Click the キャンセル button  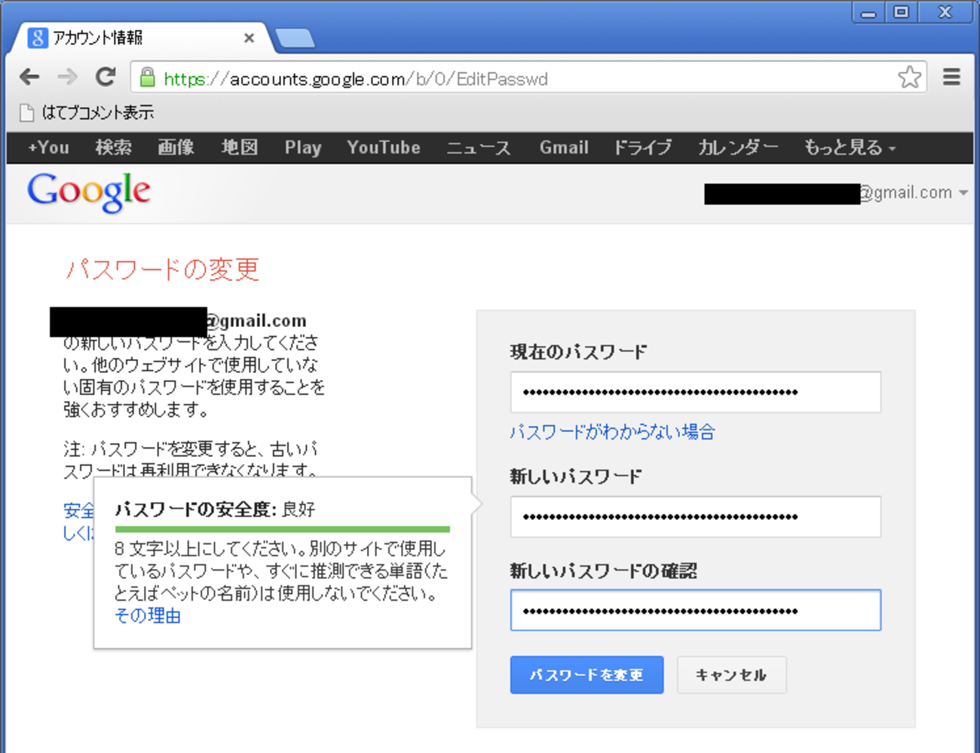[x=731, y=675]
